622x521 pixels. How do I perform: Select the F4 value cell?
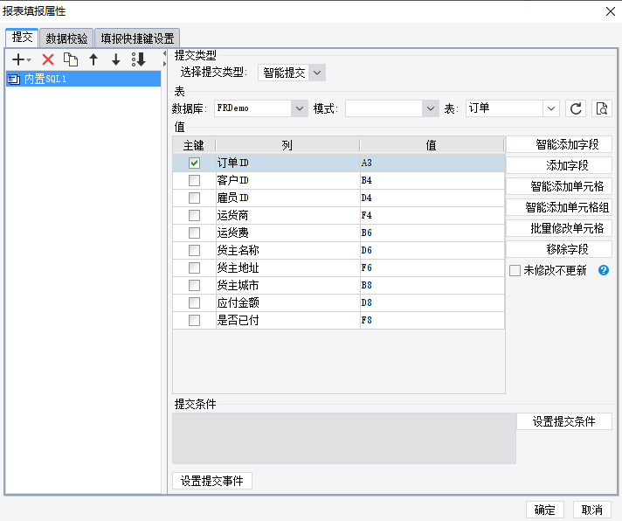click(x=432, y=215)
